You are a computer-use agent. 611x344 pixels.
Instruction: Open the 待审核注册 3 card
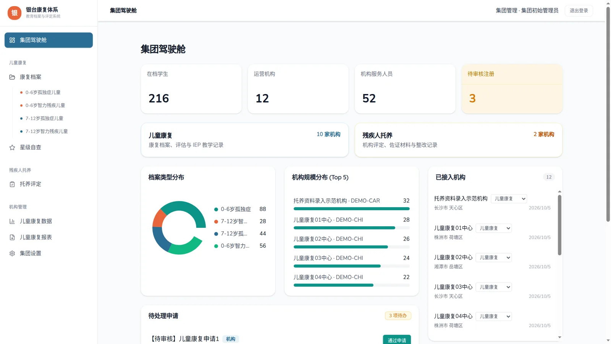point(512,89)
